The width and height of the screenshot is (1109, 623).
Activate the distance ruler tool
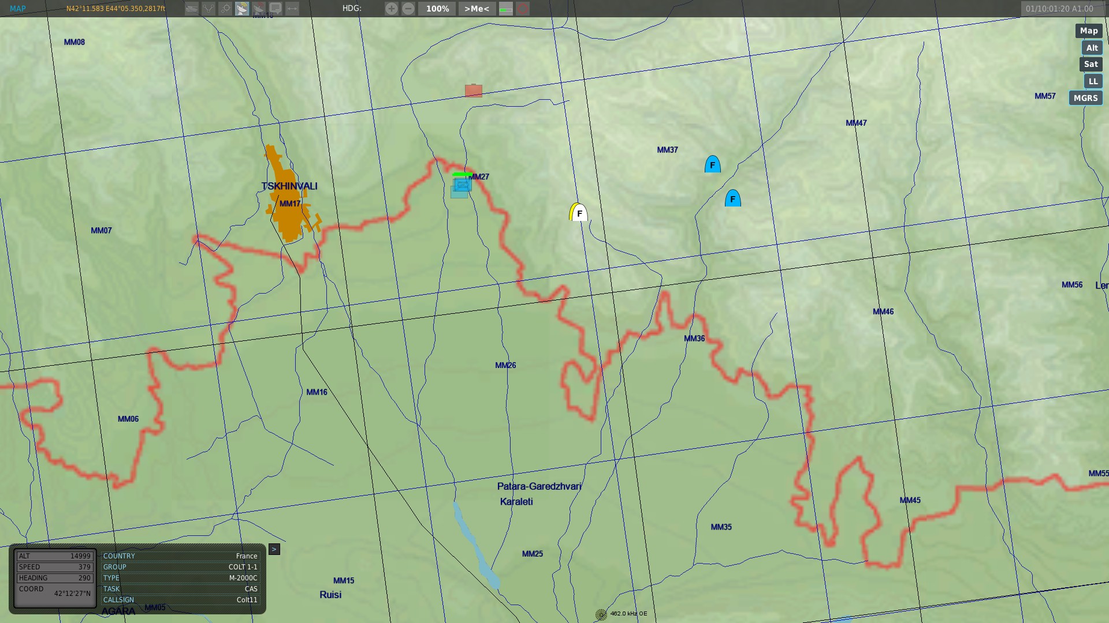292,9
